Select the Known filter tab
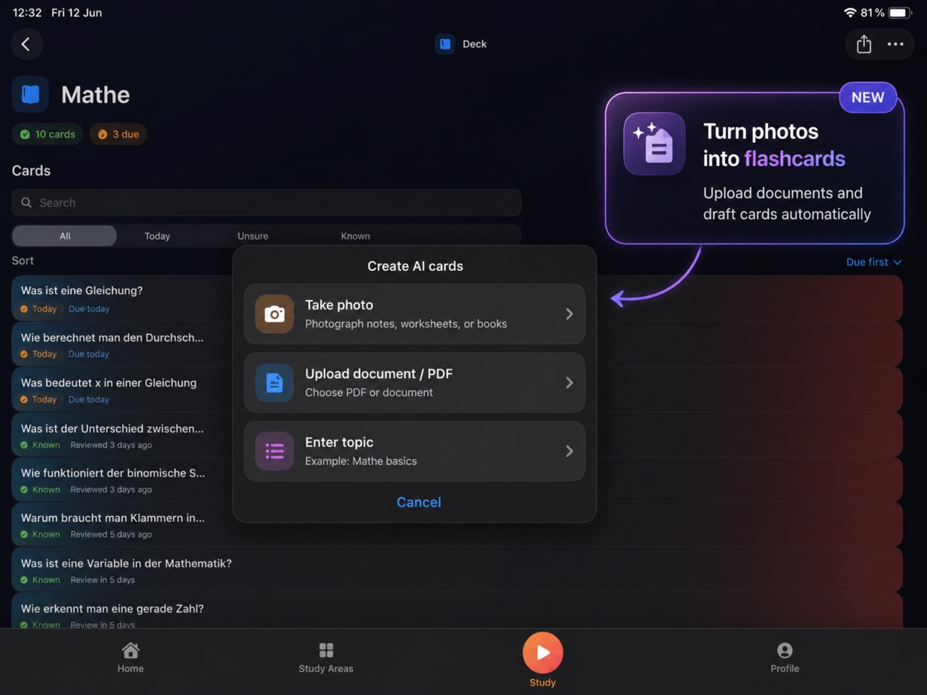Image resolution: width=927 pixels, height=695 pixels. coord(355,236)
